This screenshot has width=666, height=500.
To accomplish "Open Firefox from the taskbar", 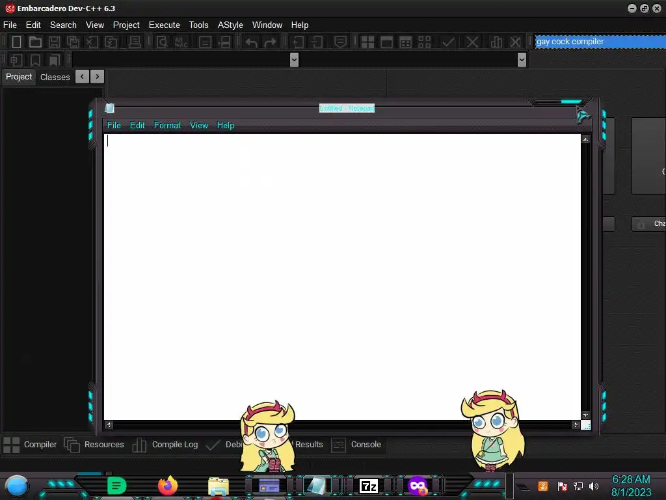I will click(x=168, y=486).
